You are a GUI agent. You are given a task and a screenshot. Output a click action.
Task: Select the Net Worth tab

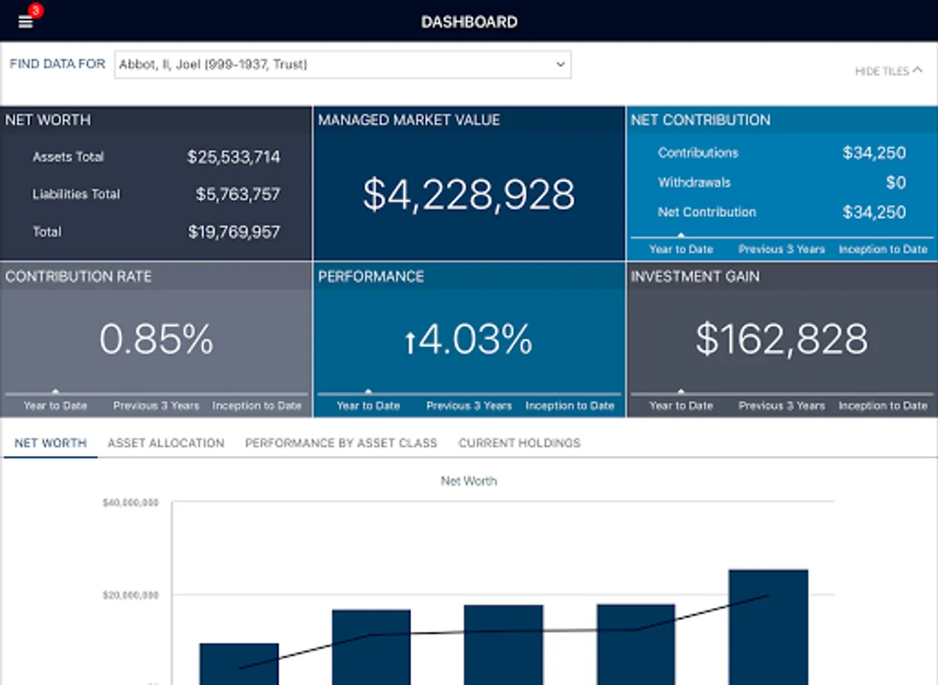tap(49, 442)
